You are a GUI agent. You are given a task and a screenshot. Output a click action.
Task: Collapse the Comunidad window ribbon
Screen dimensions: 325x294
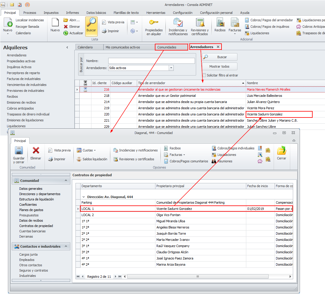pos(294,141)
